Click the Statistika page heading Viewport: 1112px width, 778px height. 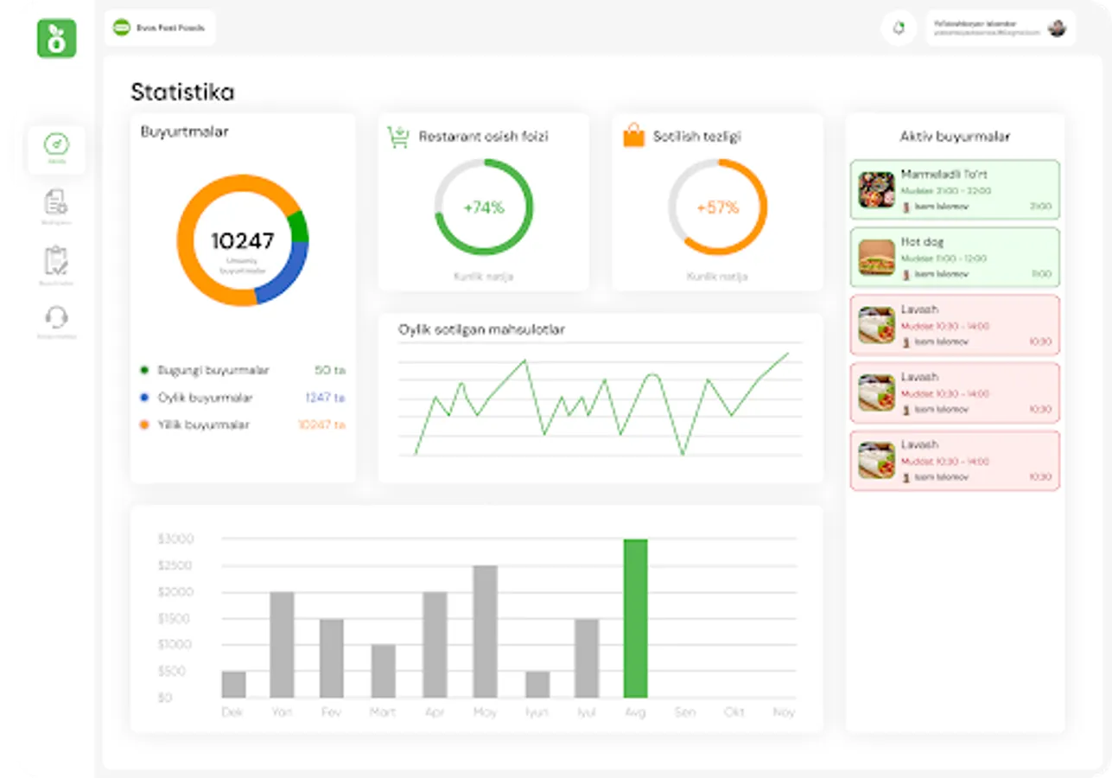[x=182, y=92]
